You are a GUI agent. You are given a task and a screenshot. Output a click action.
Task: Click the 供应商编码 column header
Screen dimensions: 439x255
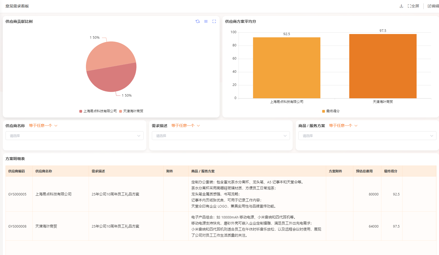[16, 171]
